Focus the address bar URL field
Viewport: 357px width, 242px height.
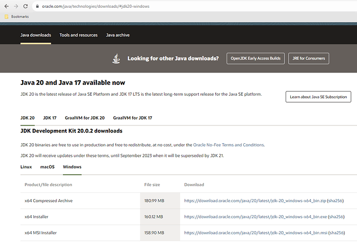[196, 6]
